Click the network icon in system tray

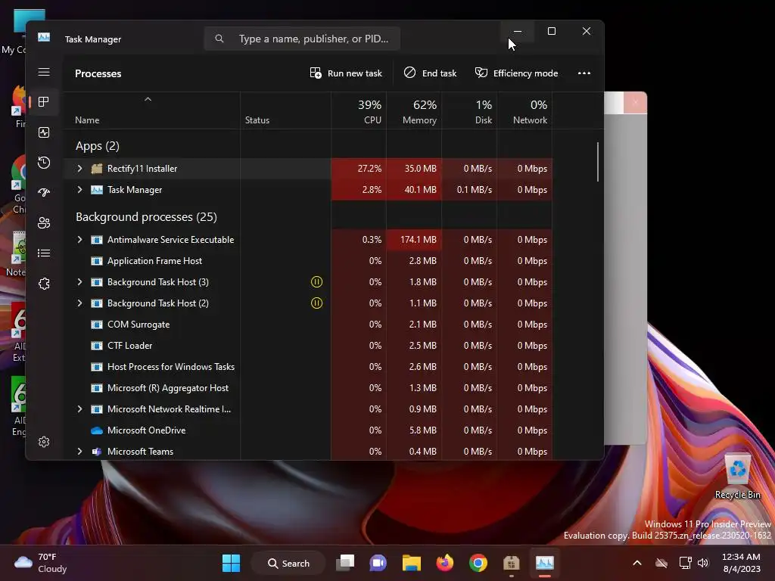pos(685,563)
